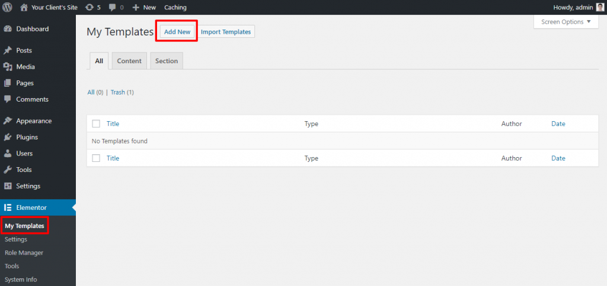This screenshot has height=286, width=607.
Task: Click the Plugins plug icon
Action: click(x=7, y=137)
